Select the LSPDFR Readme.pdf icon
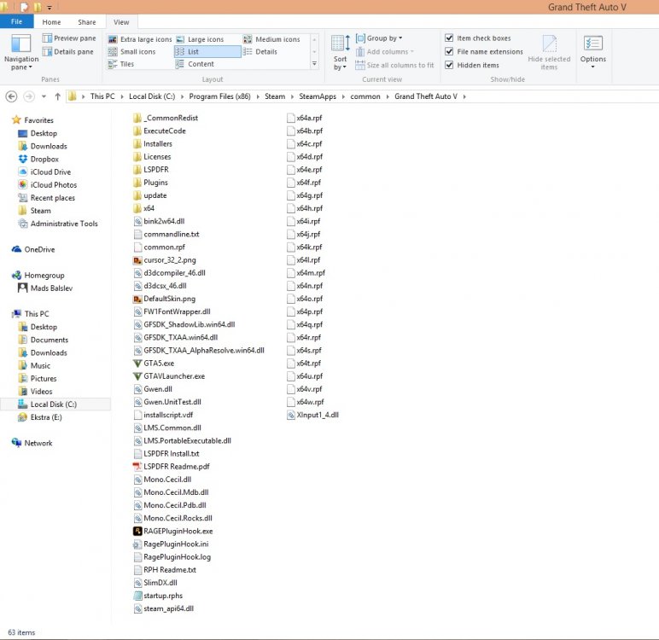This screenshot has height=640, width=659. [x=137, y=467]
